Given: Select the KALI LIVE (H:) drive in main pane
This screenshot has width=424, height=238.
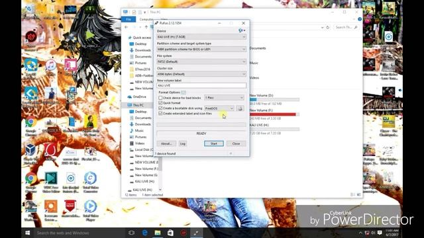Looking at the screenshot, I should click(x=274, y=129).
